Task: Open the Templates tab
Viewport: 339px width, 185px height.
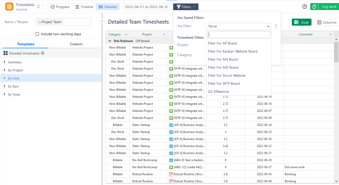Action: [x=26, y=44]
